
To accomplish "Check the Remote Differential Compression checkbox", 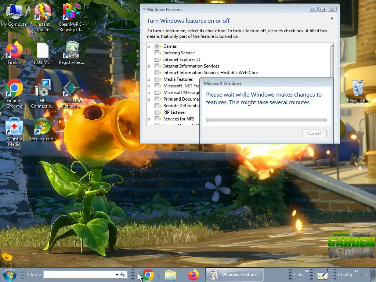I will (157, 105).
